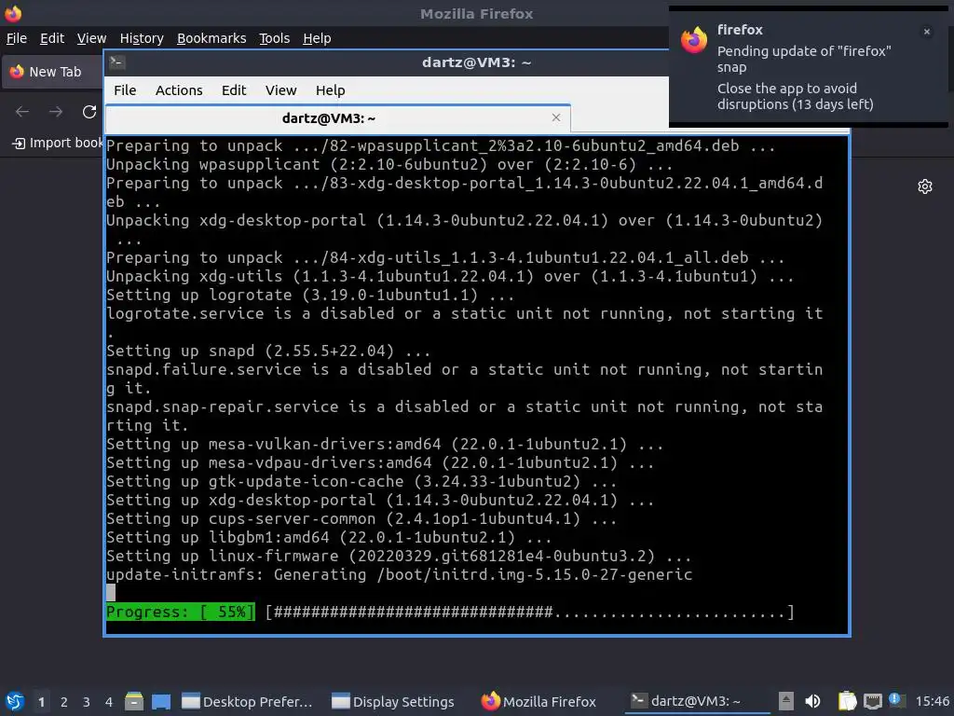The width and height of the screenshot is (954, 716).
Task: Open the clipboard manager tray icon
Action: pyautogui.click(x=847, y=701)
